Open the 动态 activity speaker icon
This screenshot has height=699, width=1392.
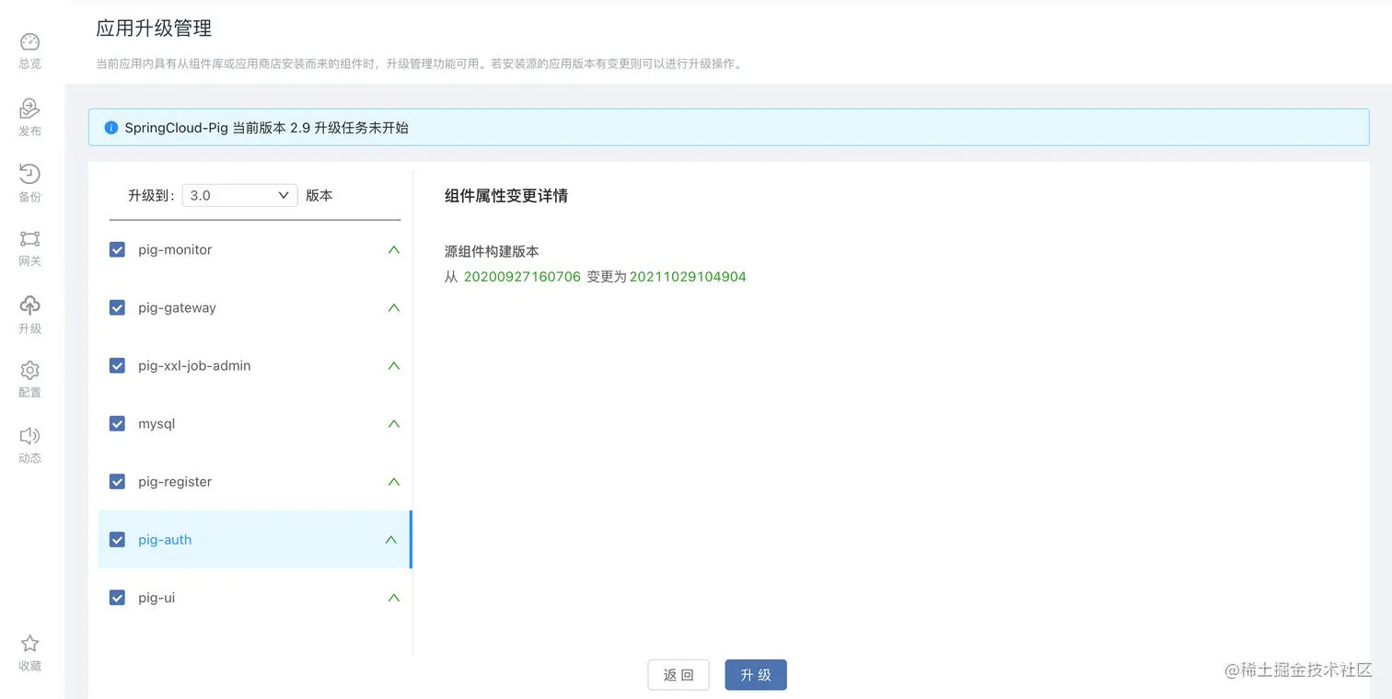pyautogui.click(x=30, y=436)
